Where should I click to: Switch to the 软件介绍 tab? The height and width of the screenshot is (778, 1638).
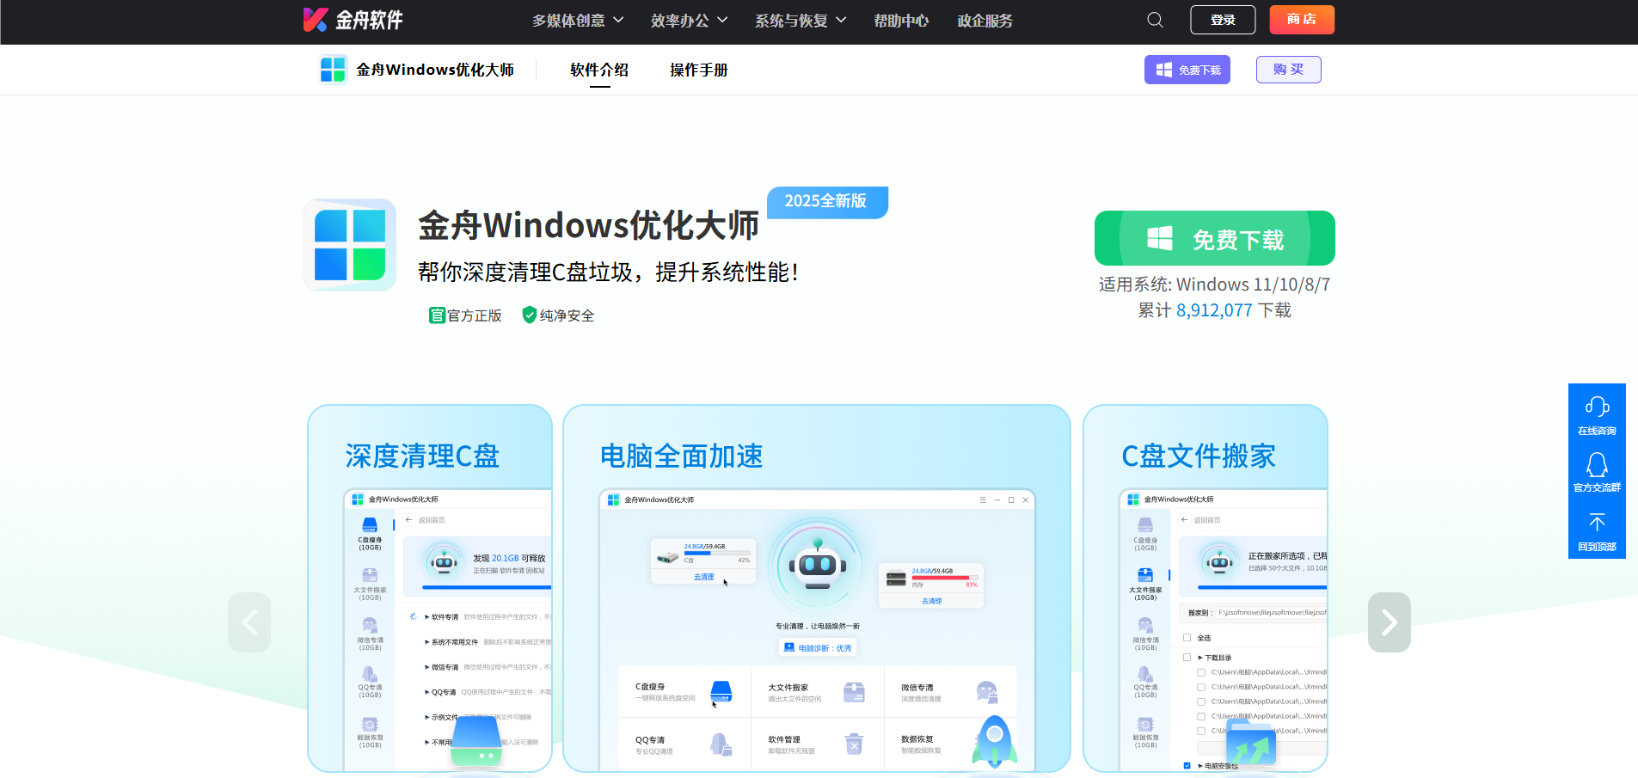(599, 70)
